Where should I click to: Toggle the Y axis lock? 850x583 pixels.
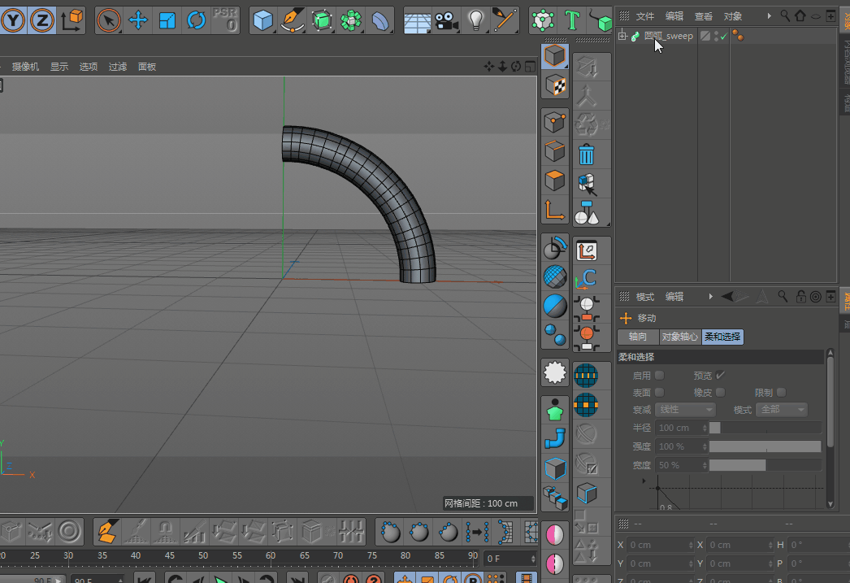coord(12,20)
